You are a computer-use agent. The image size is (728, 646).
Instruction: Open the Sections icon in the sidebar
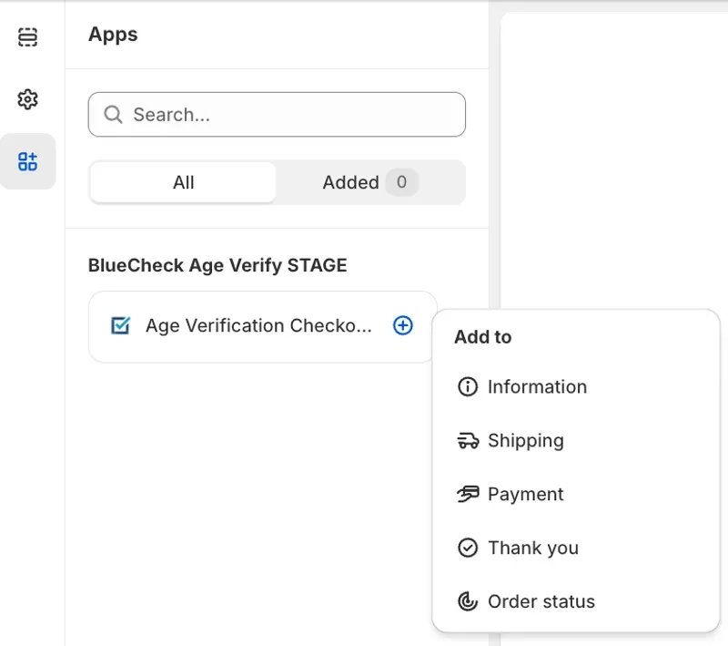tap(27, 37)
